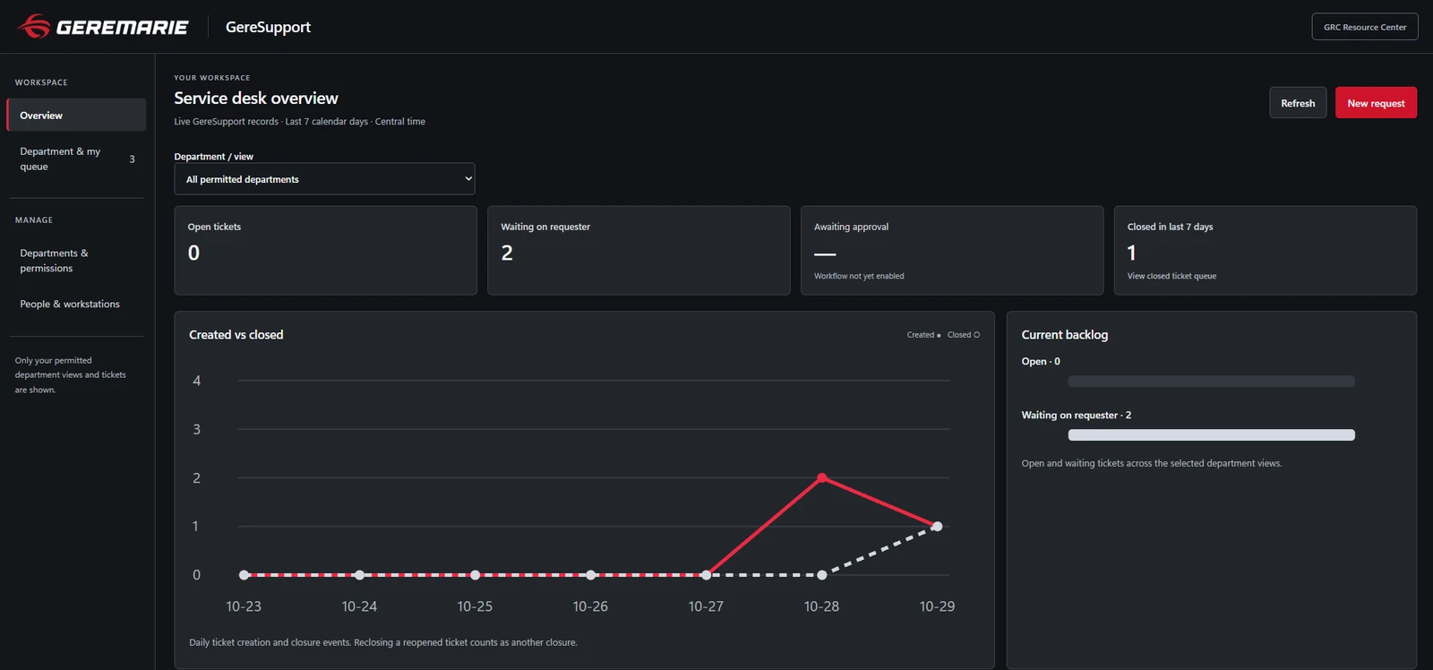1433x670 pixels.
Task: Click the Awaiting approval card
Action: (952, 251)
